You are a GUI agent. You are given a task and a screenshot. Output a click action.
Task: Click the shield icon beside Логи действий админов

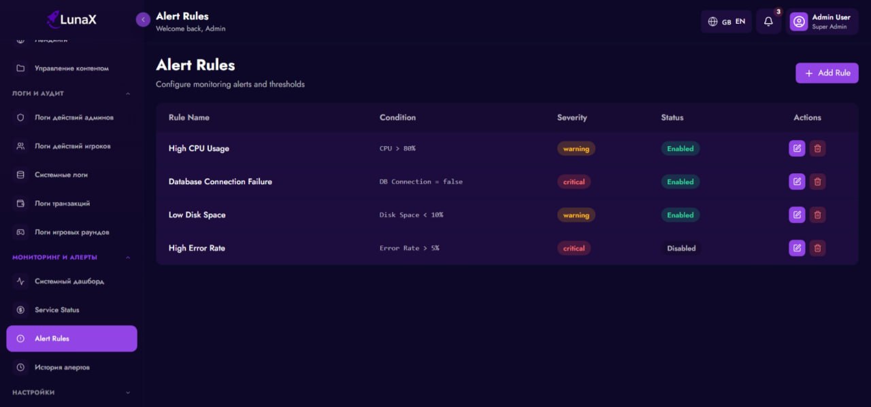[20, 118]
